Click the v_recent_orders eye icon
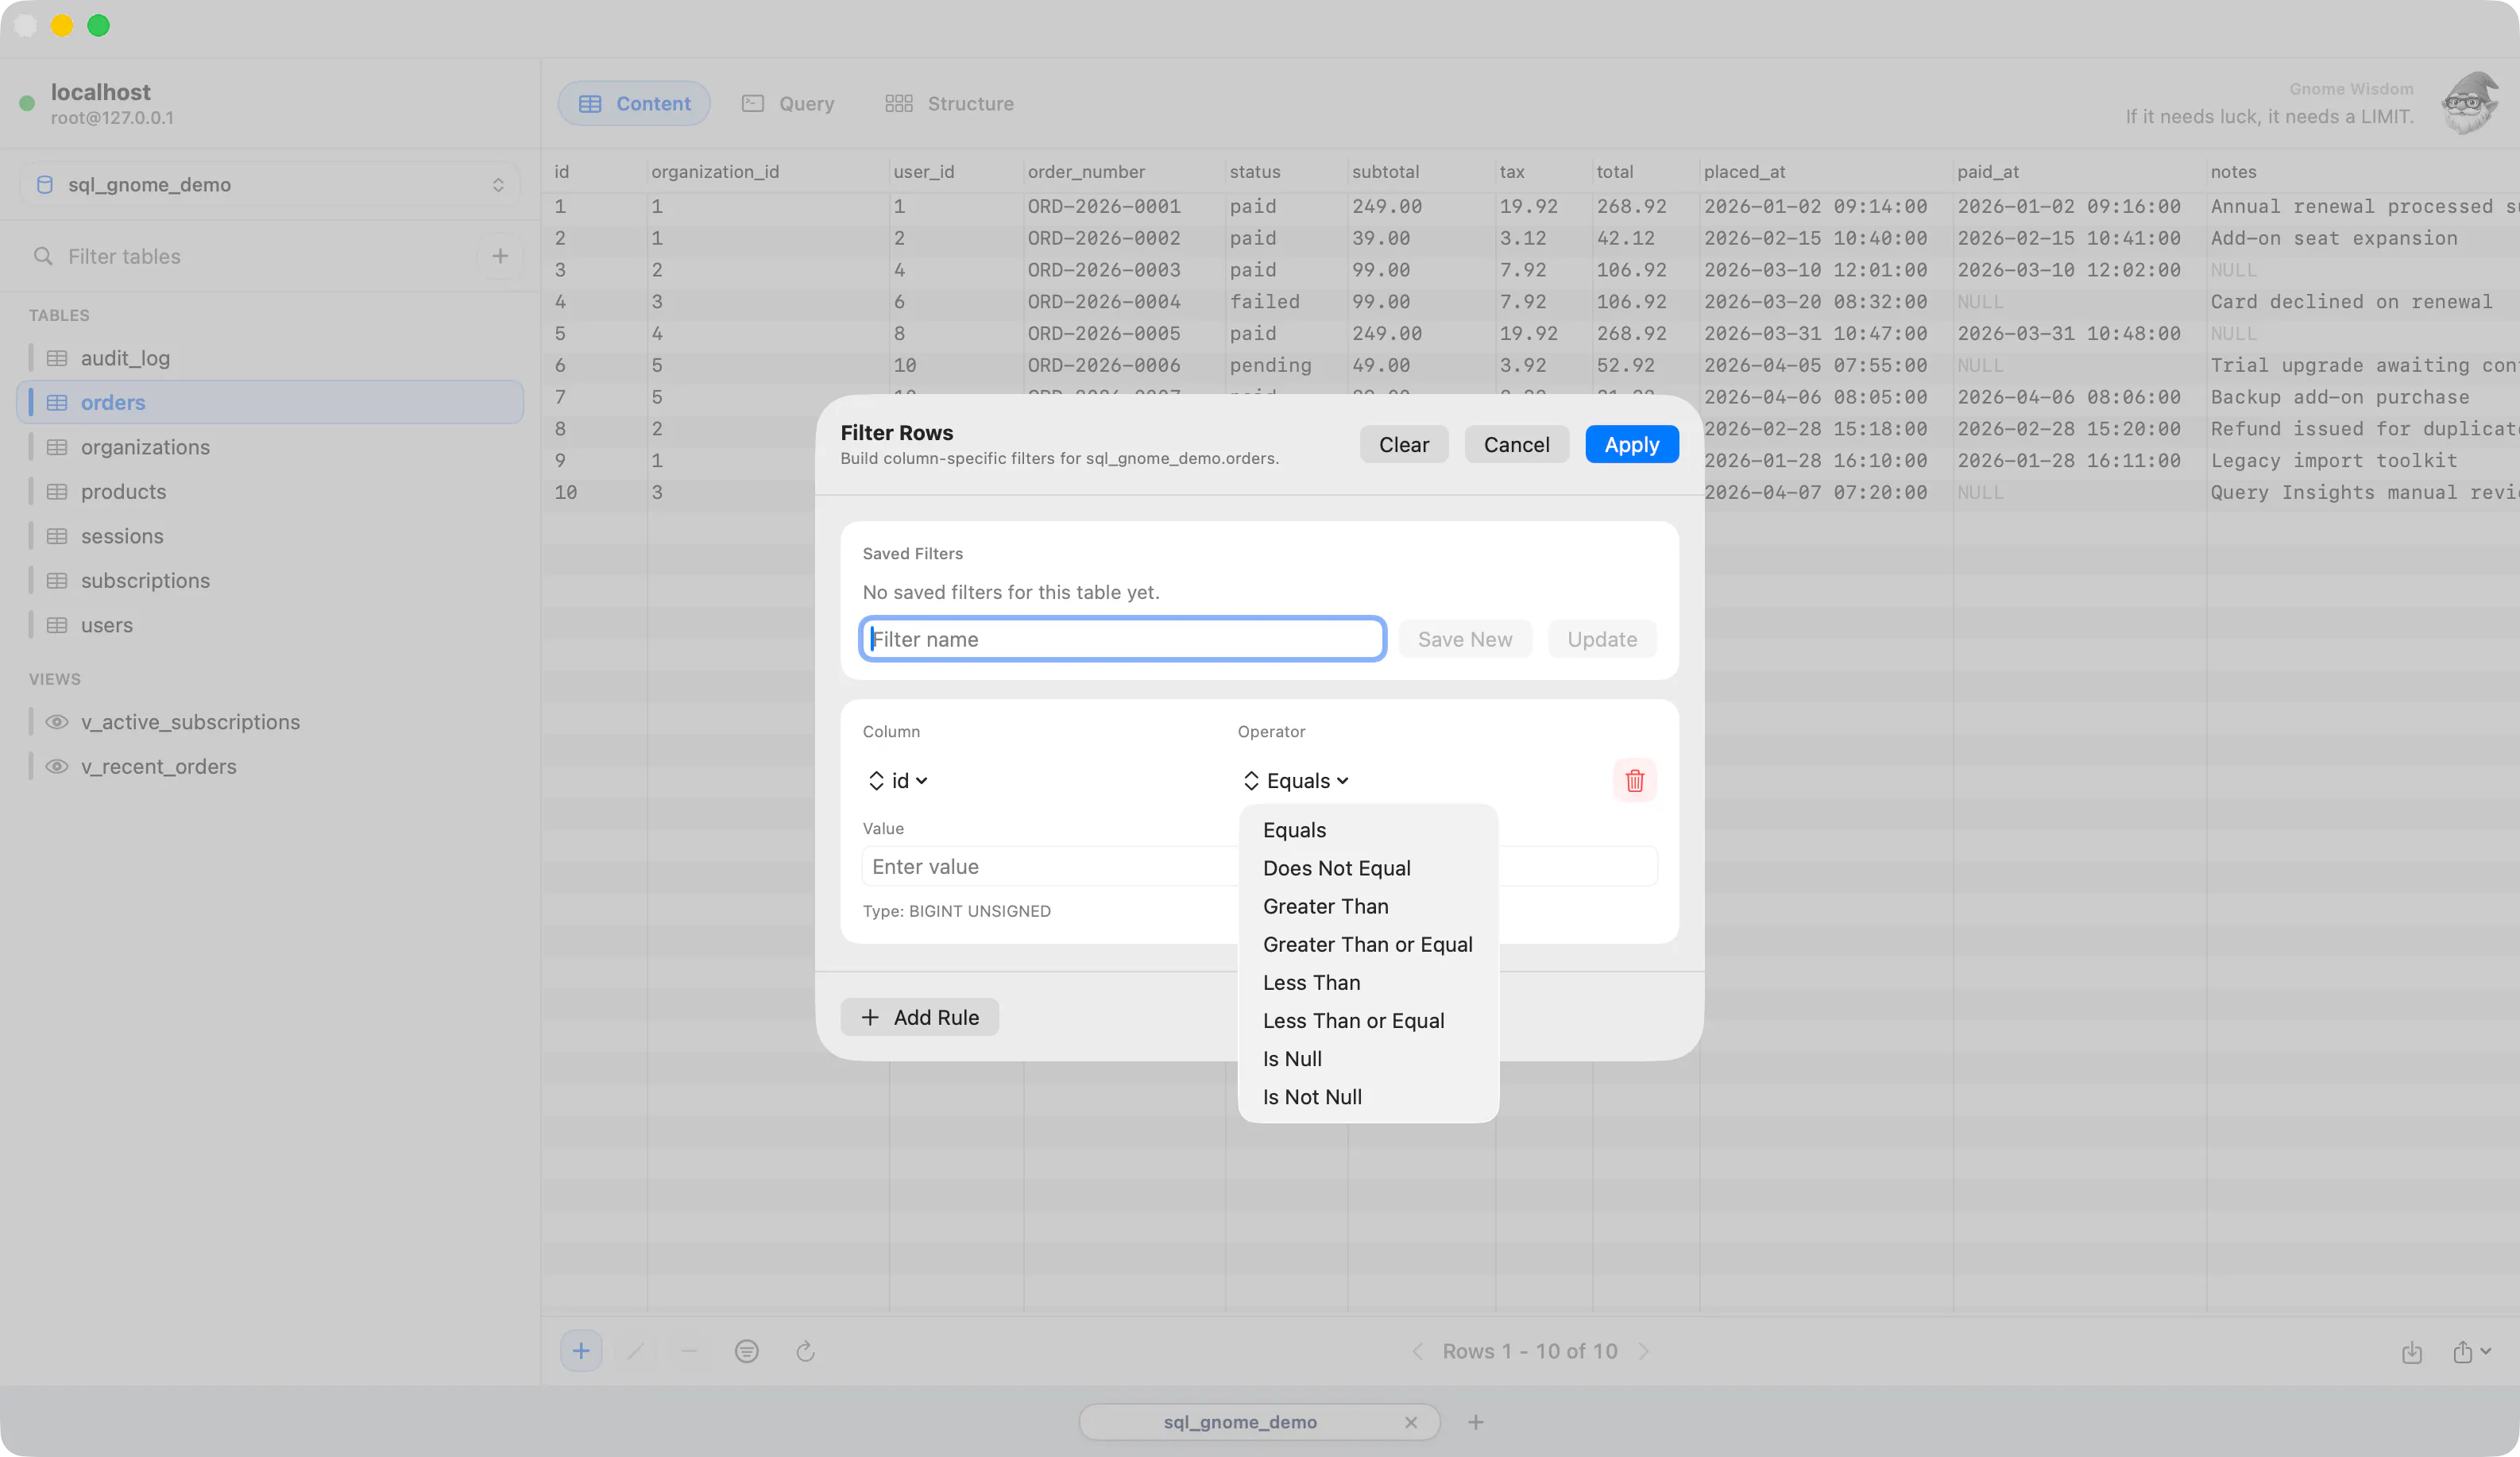 (57, 766)
